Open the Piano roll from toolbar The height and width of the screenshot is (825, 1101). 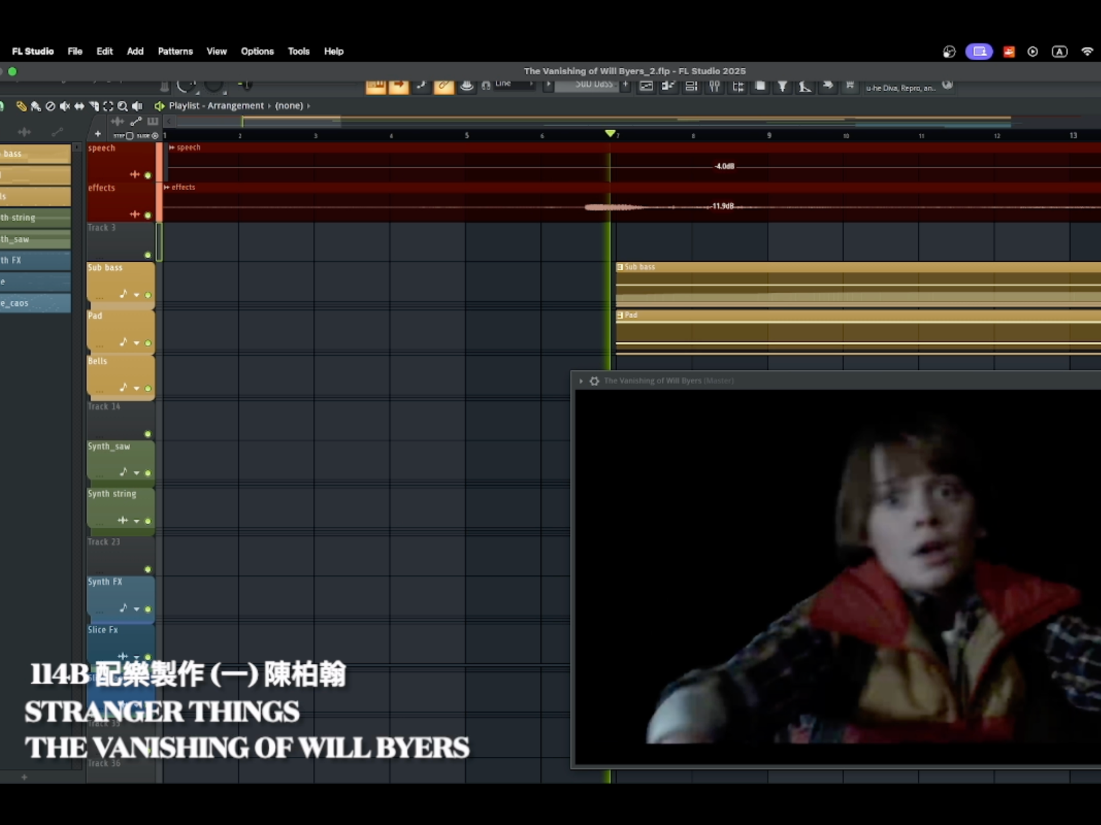669,86
